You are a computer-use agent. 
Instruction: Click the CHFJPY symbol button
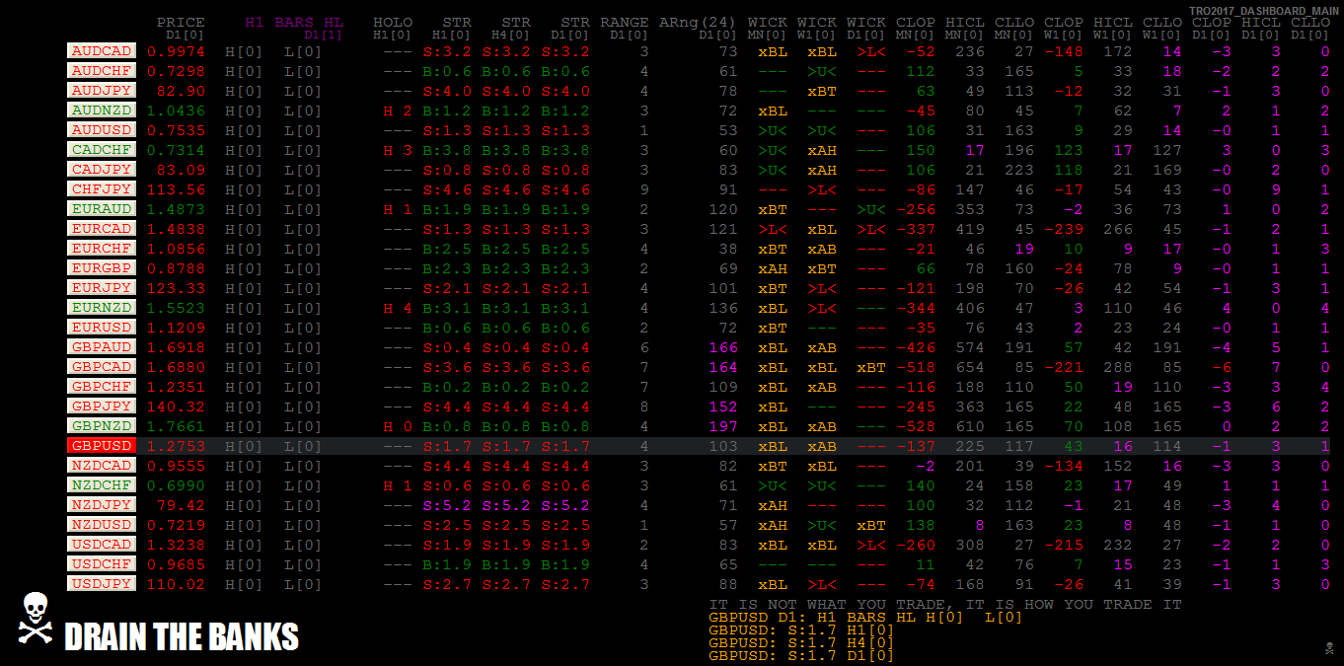pyautogui.click(x=102, y=188)
